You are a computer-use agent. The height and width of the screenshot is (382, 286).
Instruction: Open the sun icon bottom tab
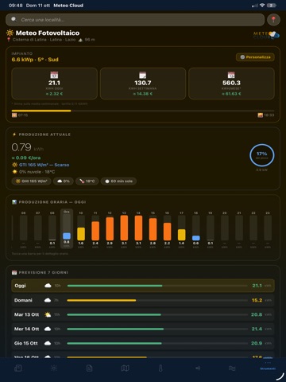coord(54,368)
